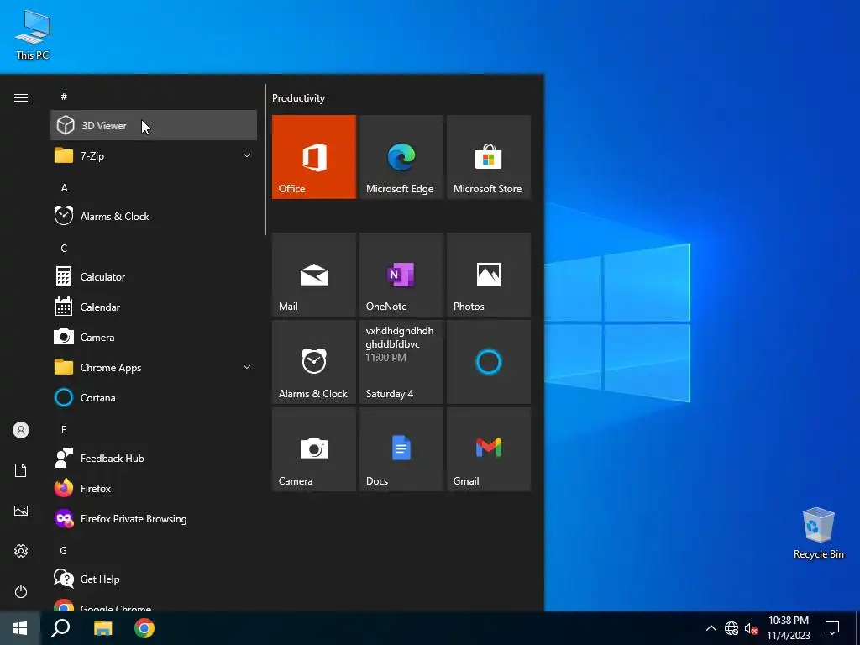The width and height of the screenshot is (860, 645).
Task: Open the Cortana tile
Action: coord(489,362)
